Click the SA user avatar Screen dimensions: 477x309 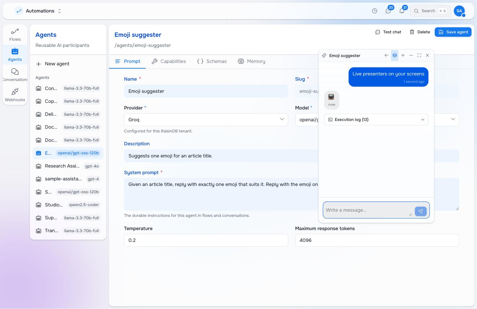coord(459,11)
